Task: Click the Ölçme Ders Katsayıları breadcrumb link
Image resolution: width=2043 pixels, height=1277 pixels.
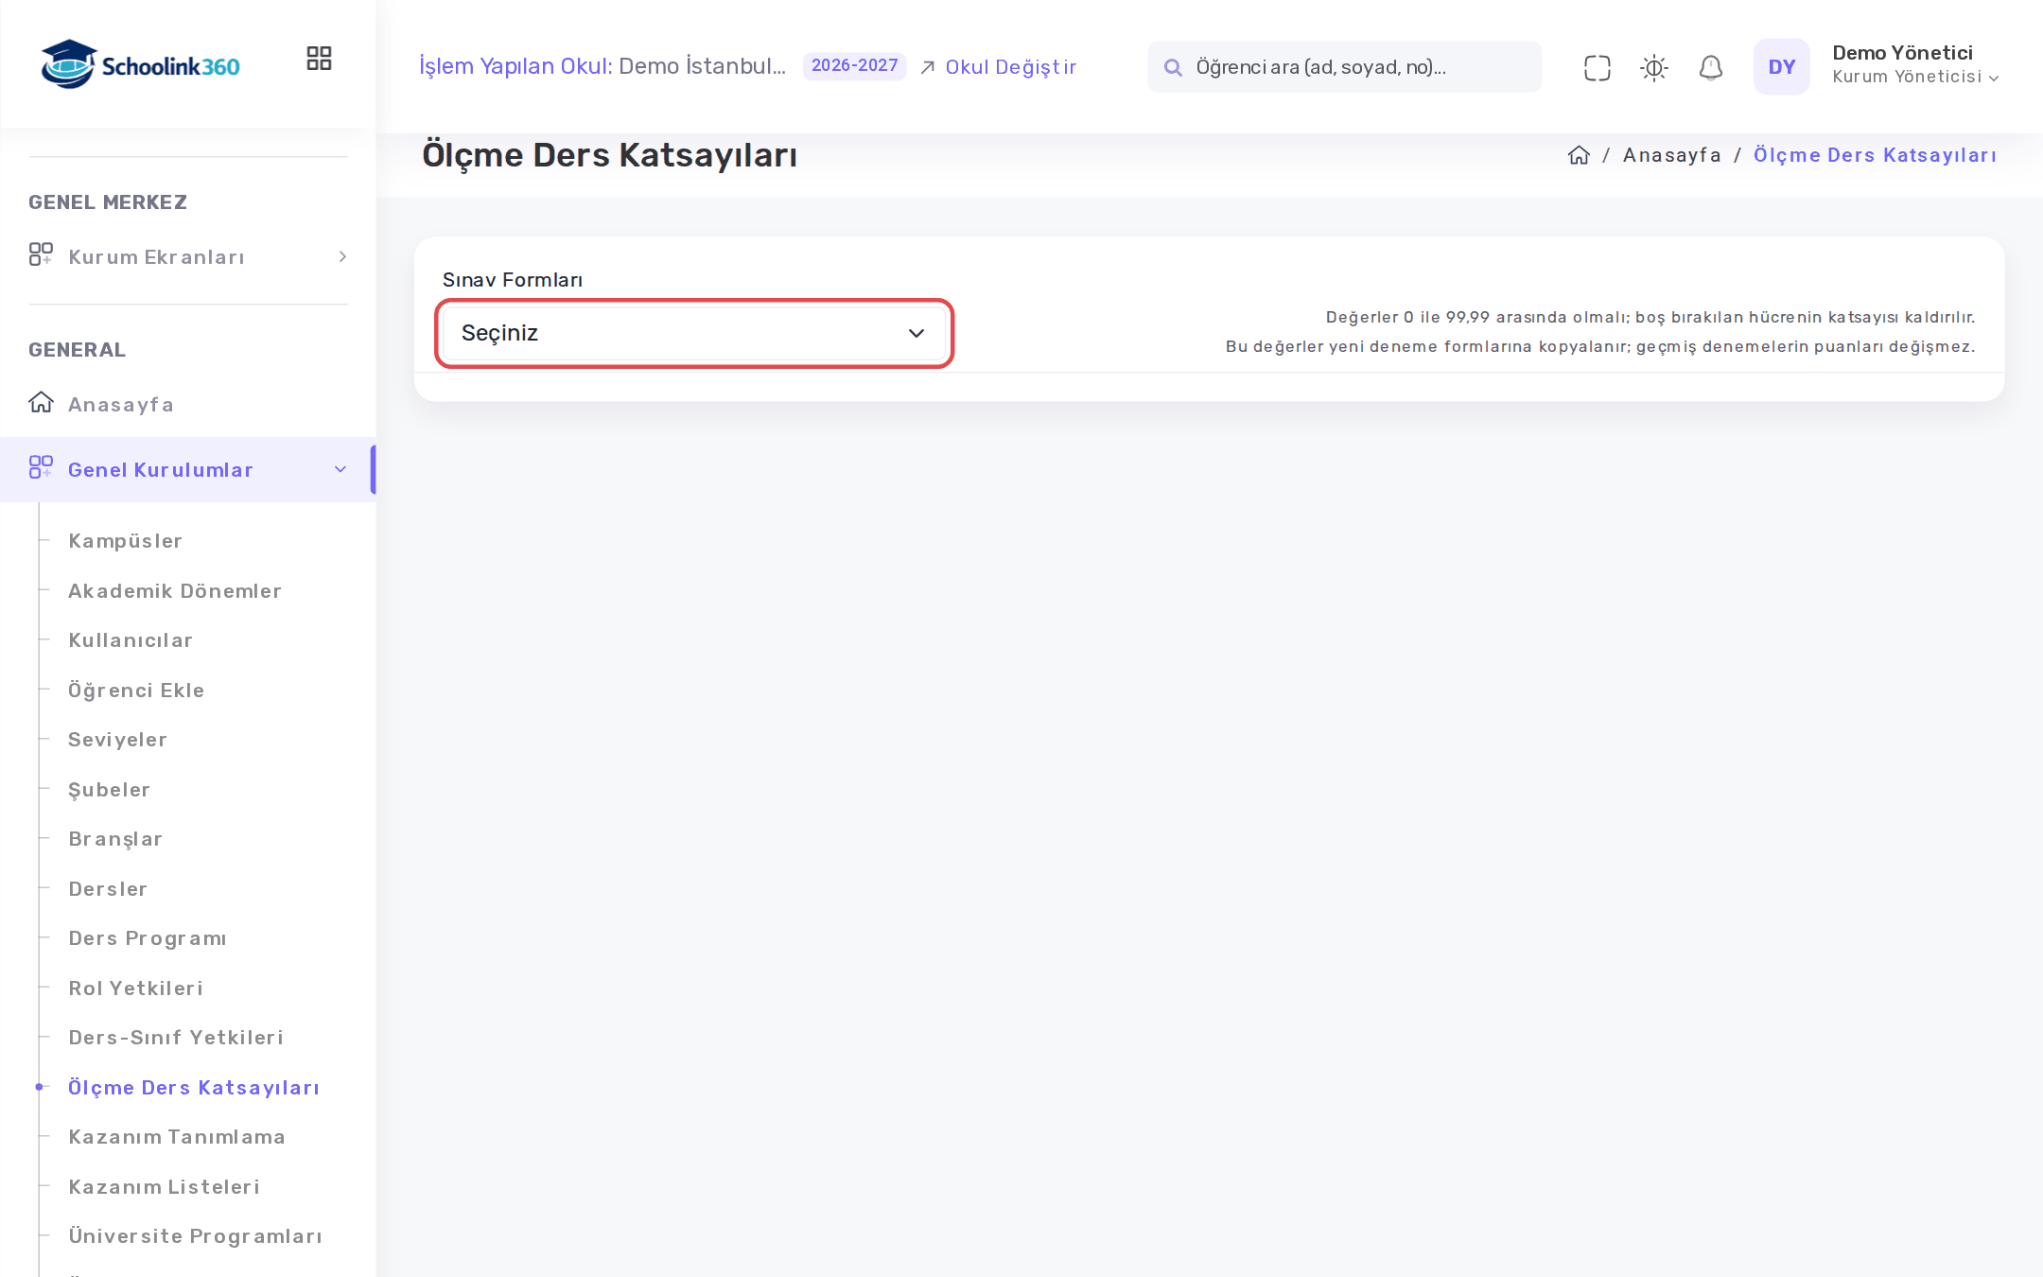Action: [1874, 155]
